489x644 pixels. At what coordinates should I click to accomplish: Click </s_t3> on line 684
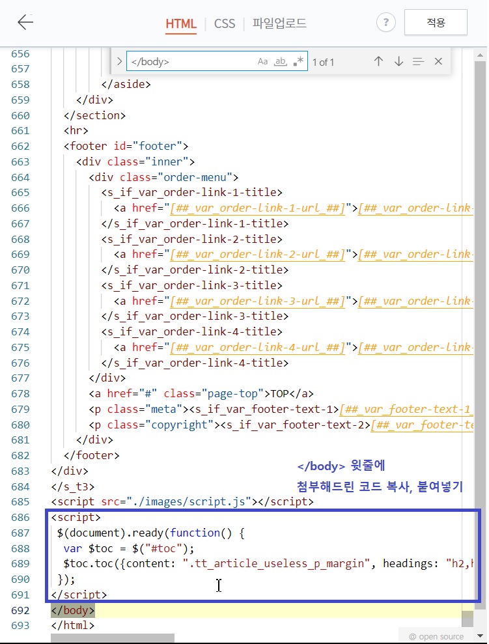point(73,486)
